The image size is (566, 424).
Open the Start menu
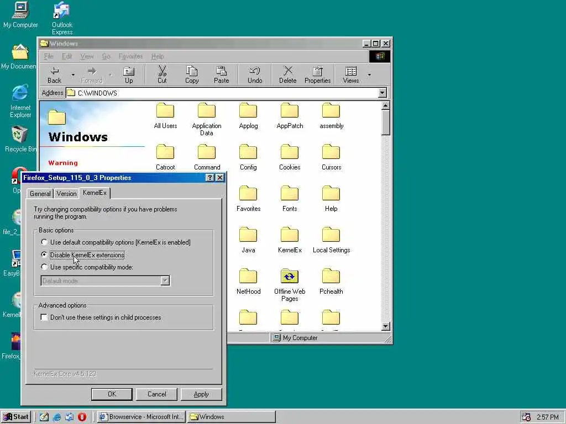tap(16, 417)
